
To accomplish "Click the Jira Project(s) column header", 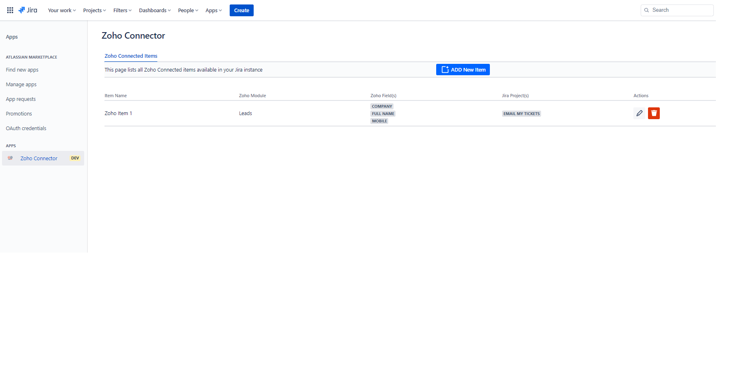I will [x=515, y=96].
